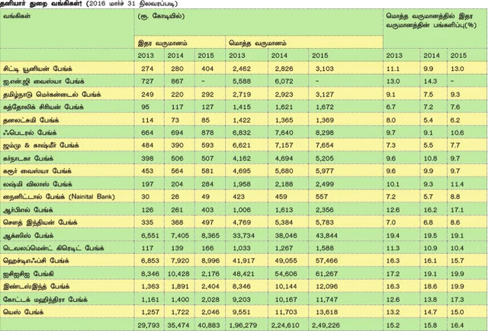Image resolution: width=488 pixels, height=331 pixels.
Task: Select the small value '73'
Action: pos(177,120)
